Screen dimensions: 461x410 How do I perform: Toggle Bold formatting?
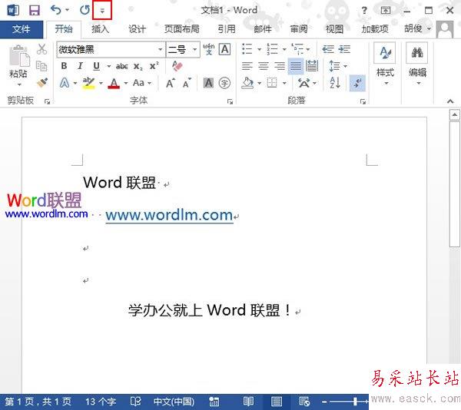pyautogui.click(x=64, y=66)
